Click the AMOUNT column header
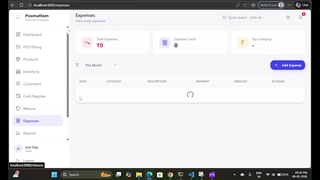The image size is (320, 180). tap(240, 81)
